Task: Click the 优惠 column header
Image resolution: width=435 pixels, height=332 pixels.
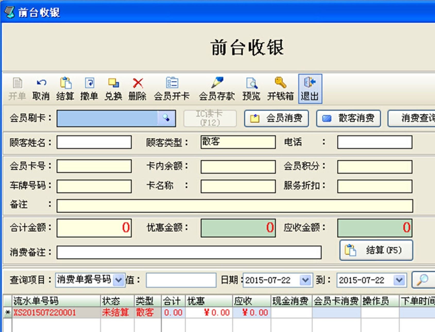Action: pyautogui.click(x=209, y=301)
